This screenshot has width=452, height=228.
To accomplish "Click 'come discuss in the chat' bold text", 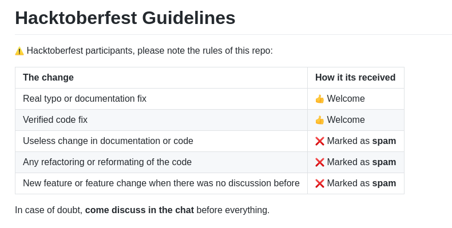I will tap(140, 210).
